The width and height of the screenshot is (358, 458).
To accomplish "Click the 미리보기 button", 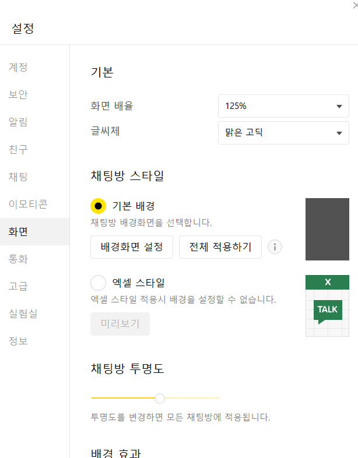I will coord(120,324).
